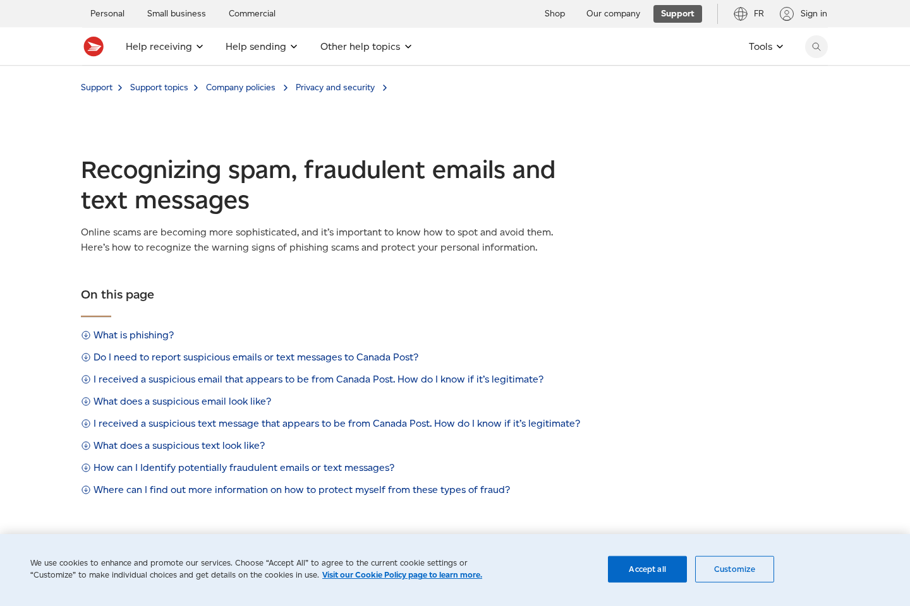This screenshot has width=910, height=606.
Task: Go to Company policies breadcrumb
Action: pos(241,88)
